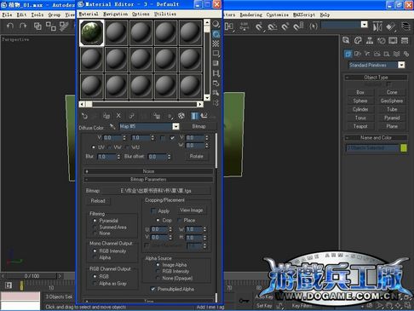Toggle Backlight icon in Material Editor
Image resolution: width=414 pixels, height=311 pixels.
pyautogui.click(x=216, y=34)
